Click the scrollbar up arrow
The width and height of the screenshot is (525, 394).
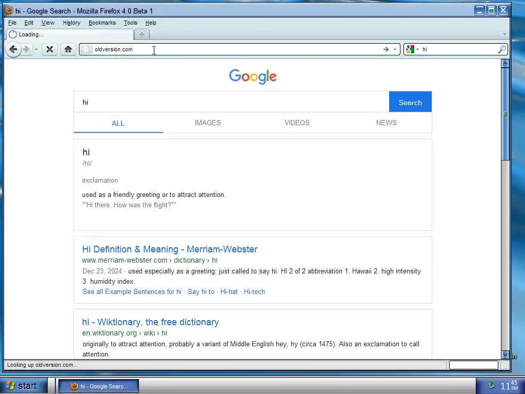tap(505, 63)
